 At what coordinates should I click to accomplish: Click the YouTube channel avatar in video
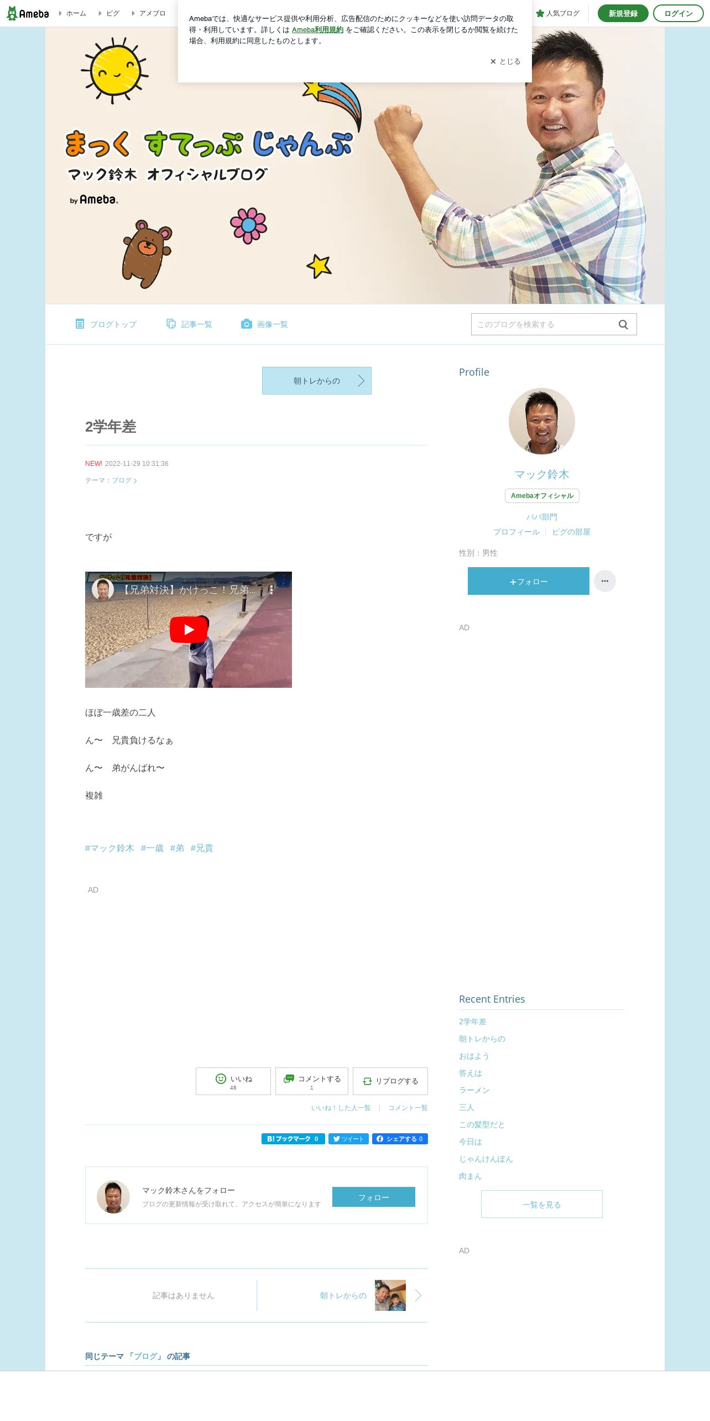coord(103,590)
